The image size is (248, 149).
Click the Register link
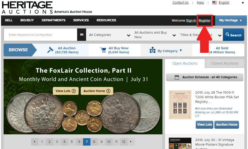(x=204, y=20)
